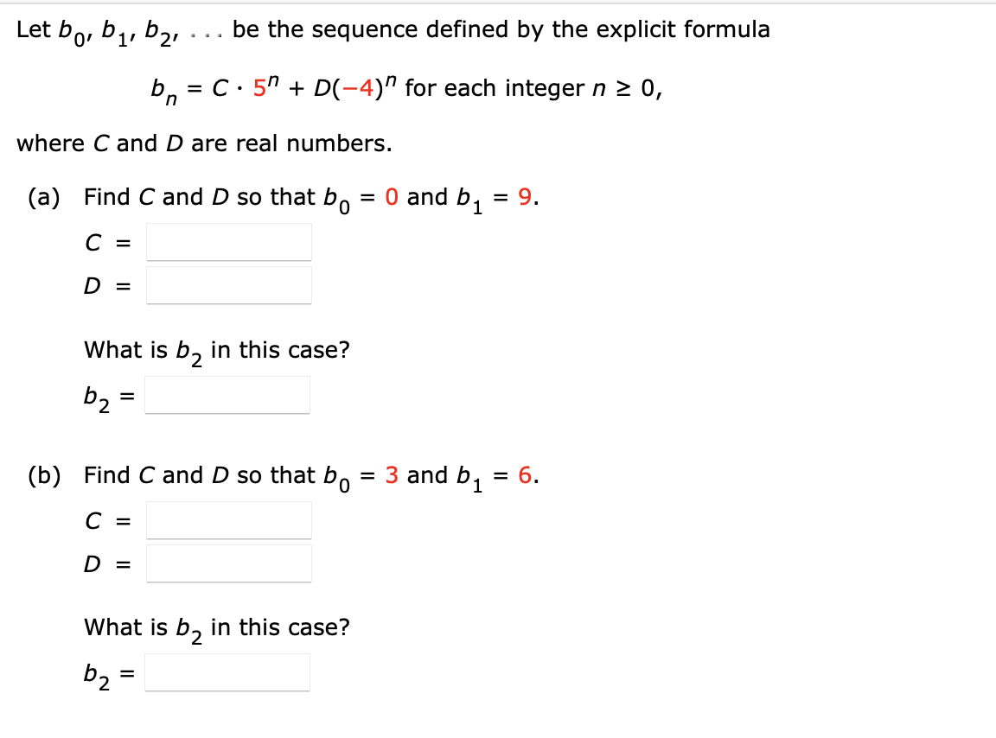Click the b2 answer box in part (b)
Image resolution: width=996 pixels, height=738 pixels.
(x=227, y=673)
